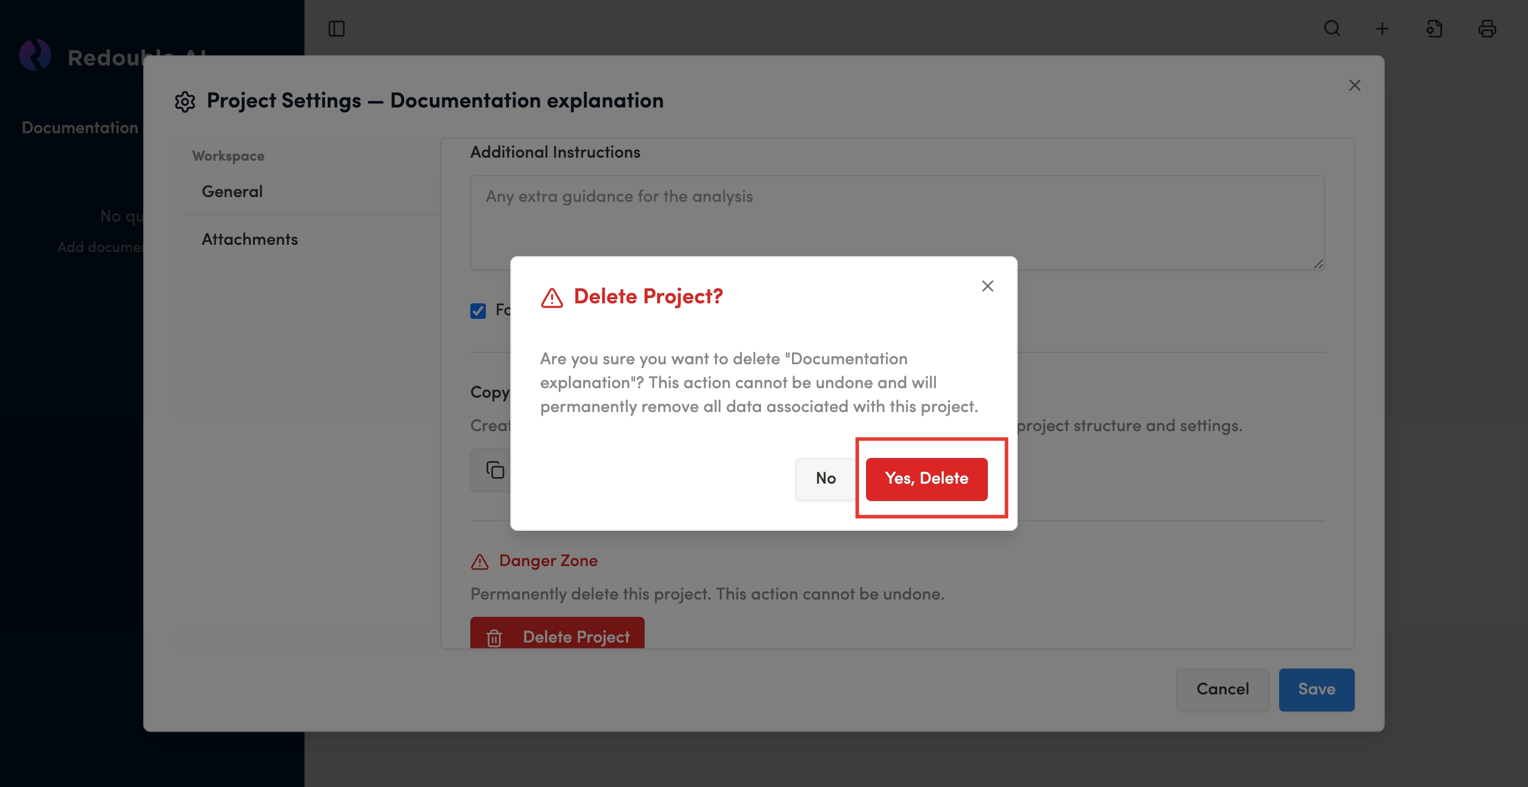1528x787 pixels.
Task: Click the textarea resize handle
Action: [x=1318, y=264]
